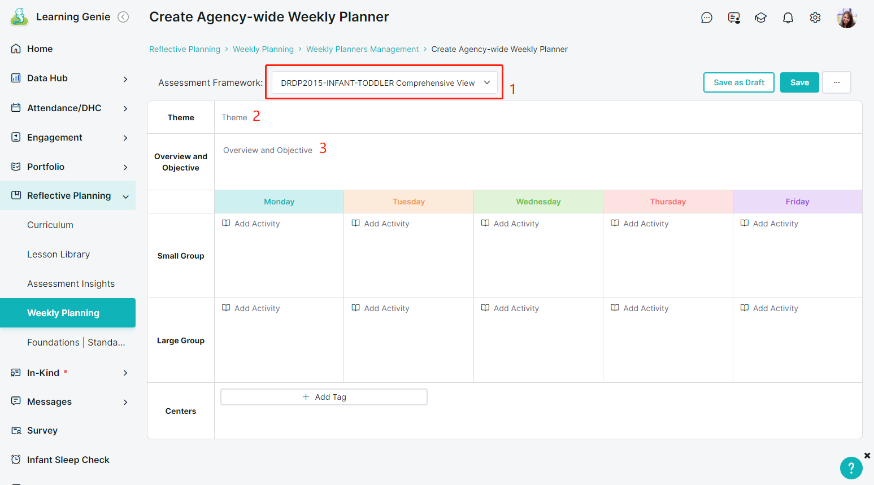Dismiss the help widget with the X
Screen dimensions: 874x485
click(x=867, y=456)
